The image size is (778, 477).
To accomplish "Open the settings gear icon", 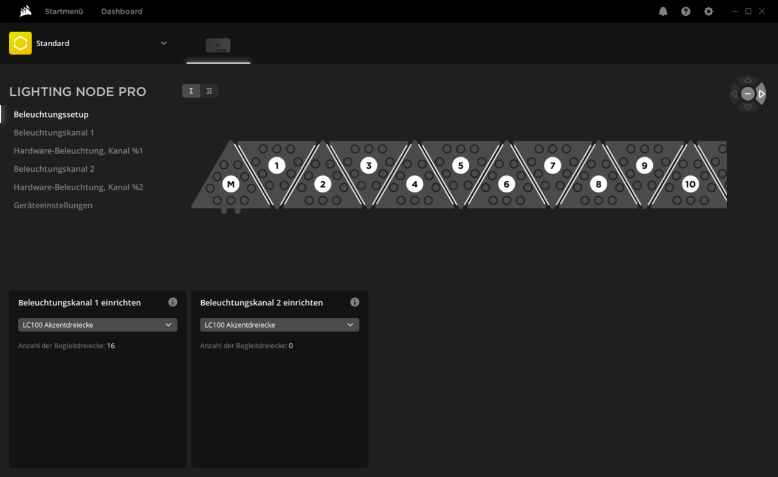I will tap(708, 12).
